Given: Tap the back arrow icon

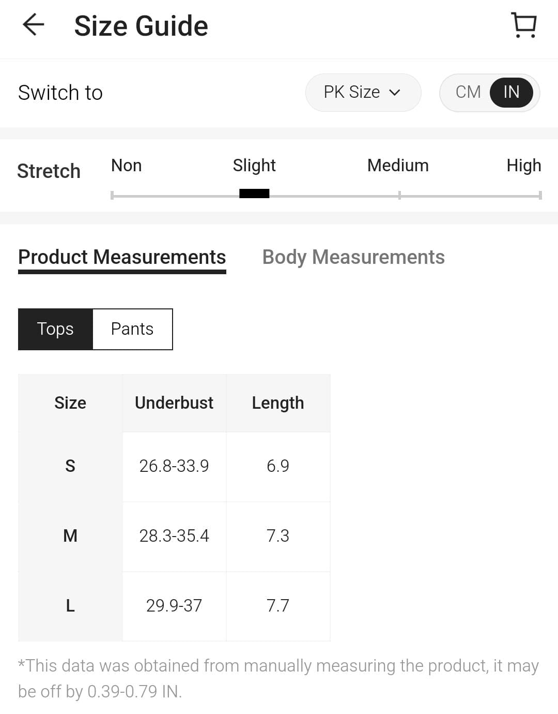Looking at the screenshot, I should pos(34,25).
